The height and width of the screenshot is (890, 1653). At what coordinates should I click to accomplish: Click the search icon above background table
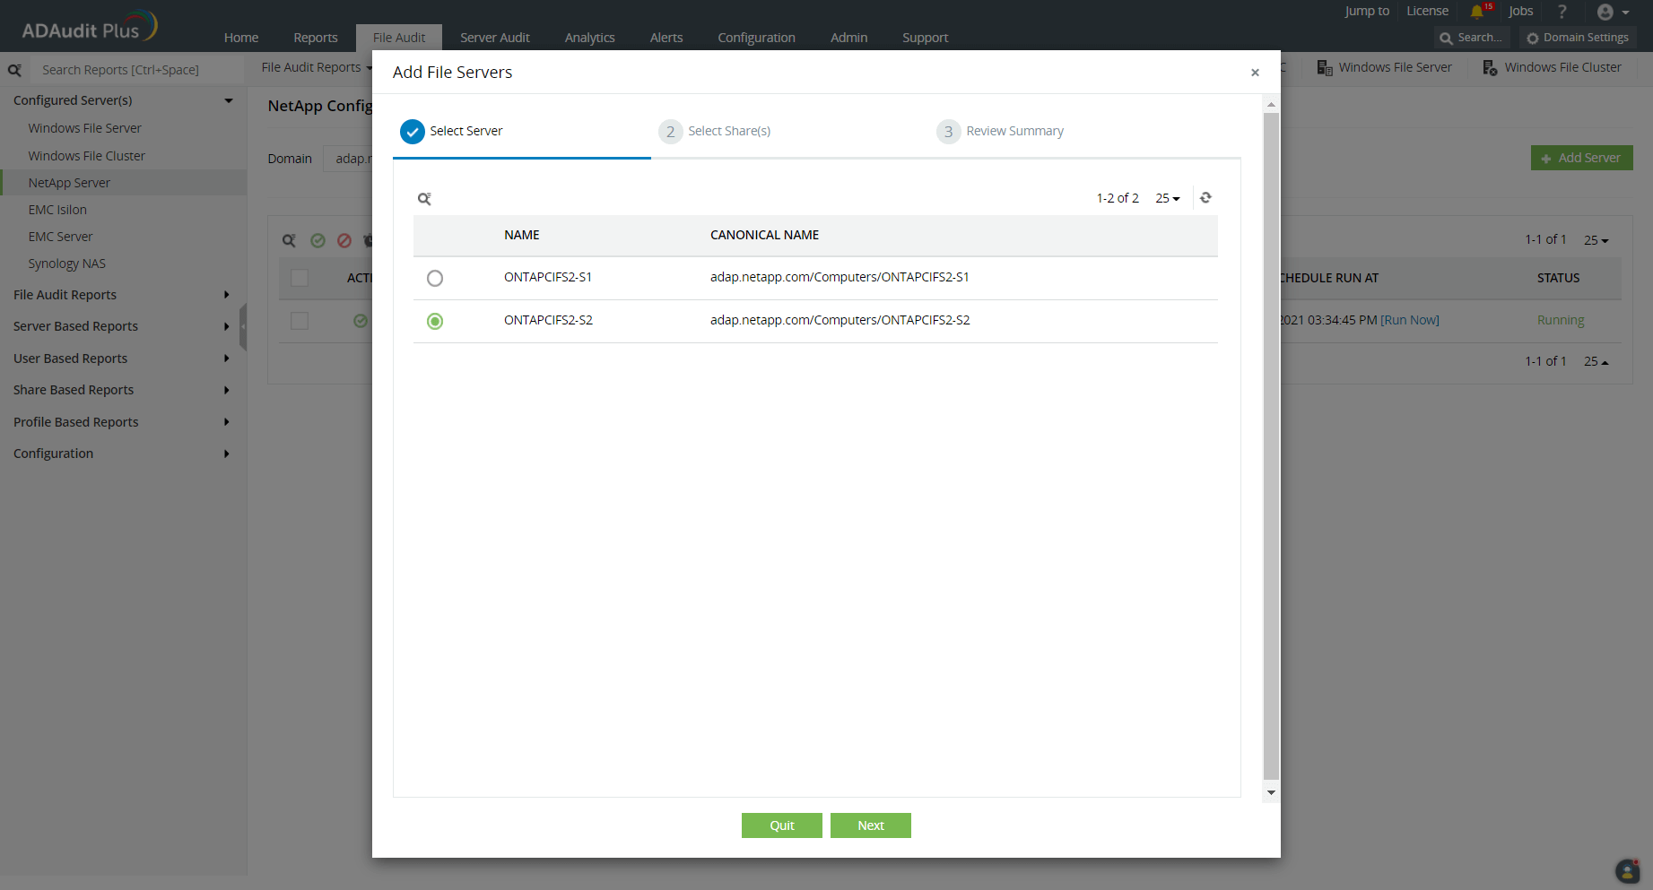coord(289,240)
